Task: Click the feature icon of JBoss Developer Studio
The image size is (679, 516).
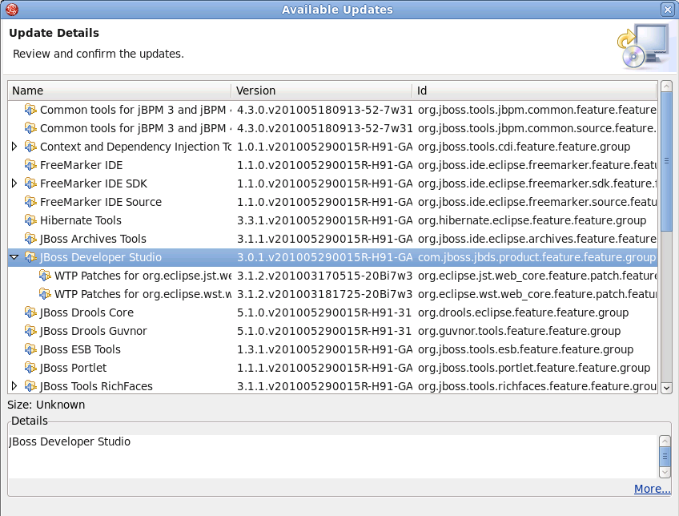Action: (x=30, y=257)
